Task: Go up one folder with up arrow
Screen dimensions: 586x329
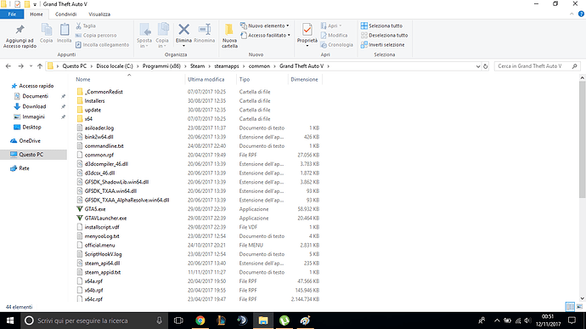Action: pyautogui.click(x=40, y=66)
